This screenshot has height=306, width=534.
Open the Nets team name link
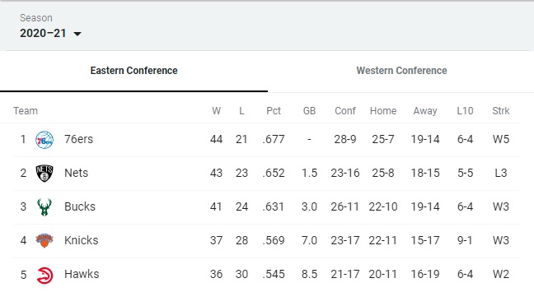(77, 173)
